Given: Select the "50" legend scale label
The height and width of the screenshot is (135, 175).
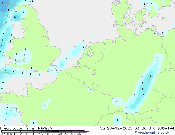Looking at the screenshot, I should 85,134.
